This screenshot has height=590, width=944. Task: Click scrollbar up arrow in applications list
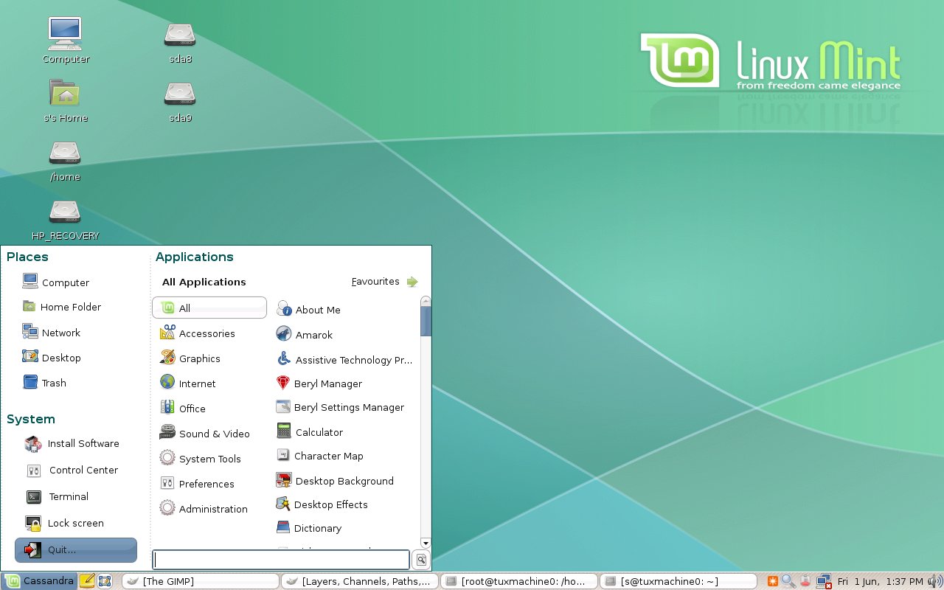426,301
